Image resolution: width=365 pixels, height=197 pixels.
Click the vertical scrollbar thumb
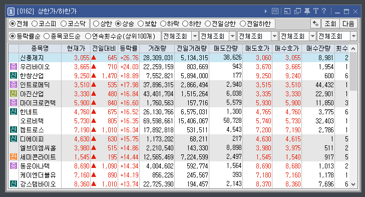353,71
